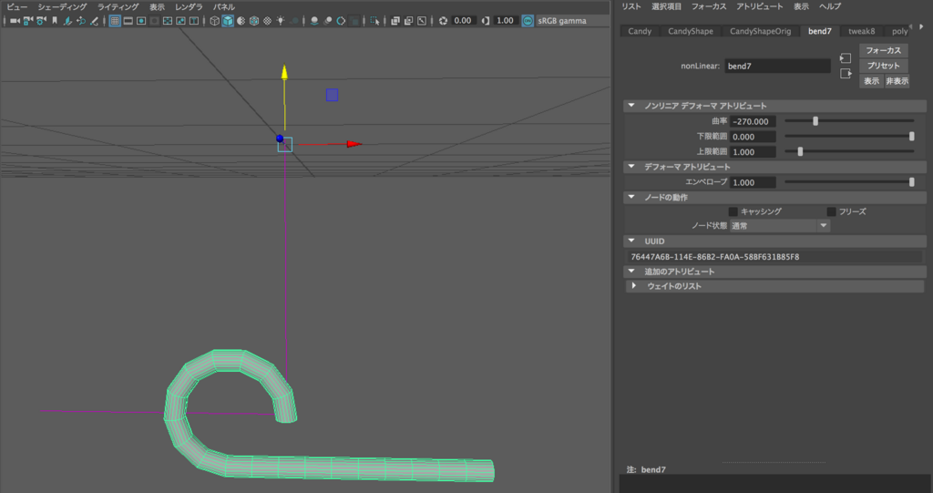Click the nonLinear name field bend7
The width and height of the screenshot is (933, 493).
tap(777, 67)
